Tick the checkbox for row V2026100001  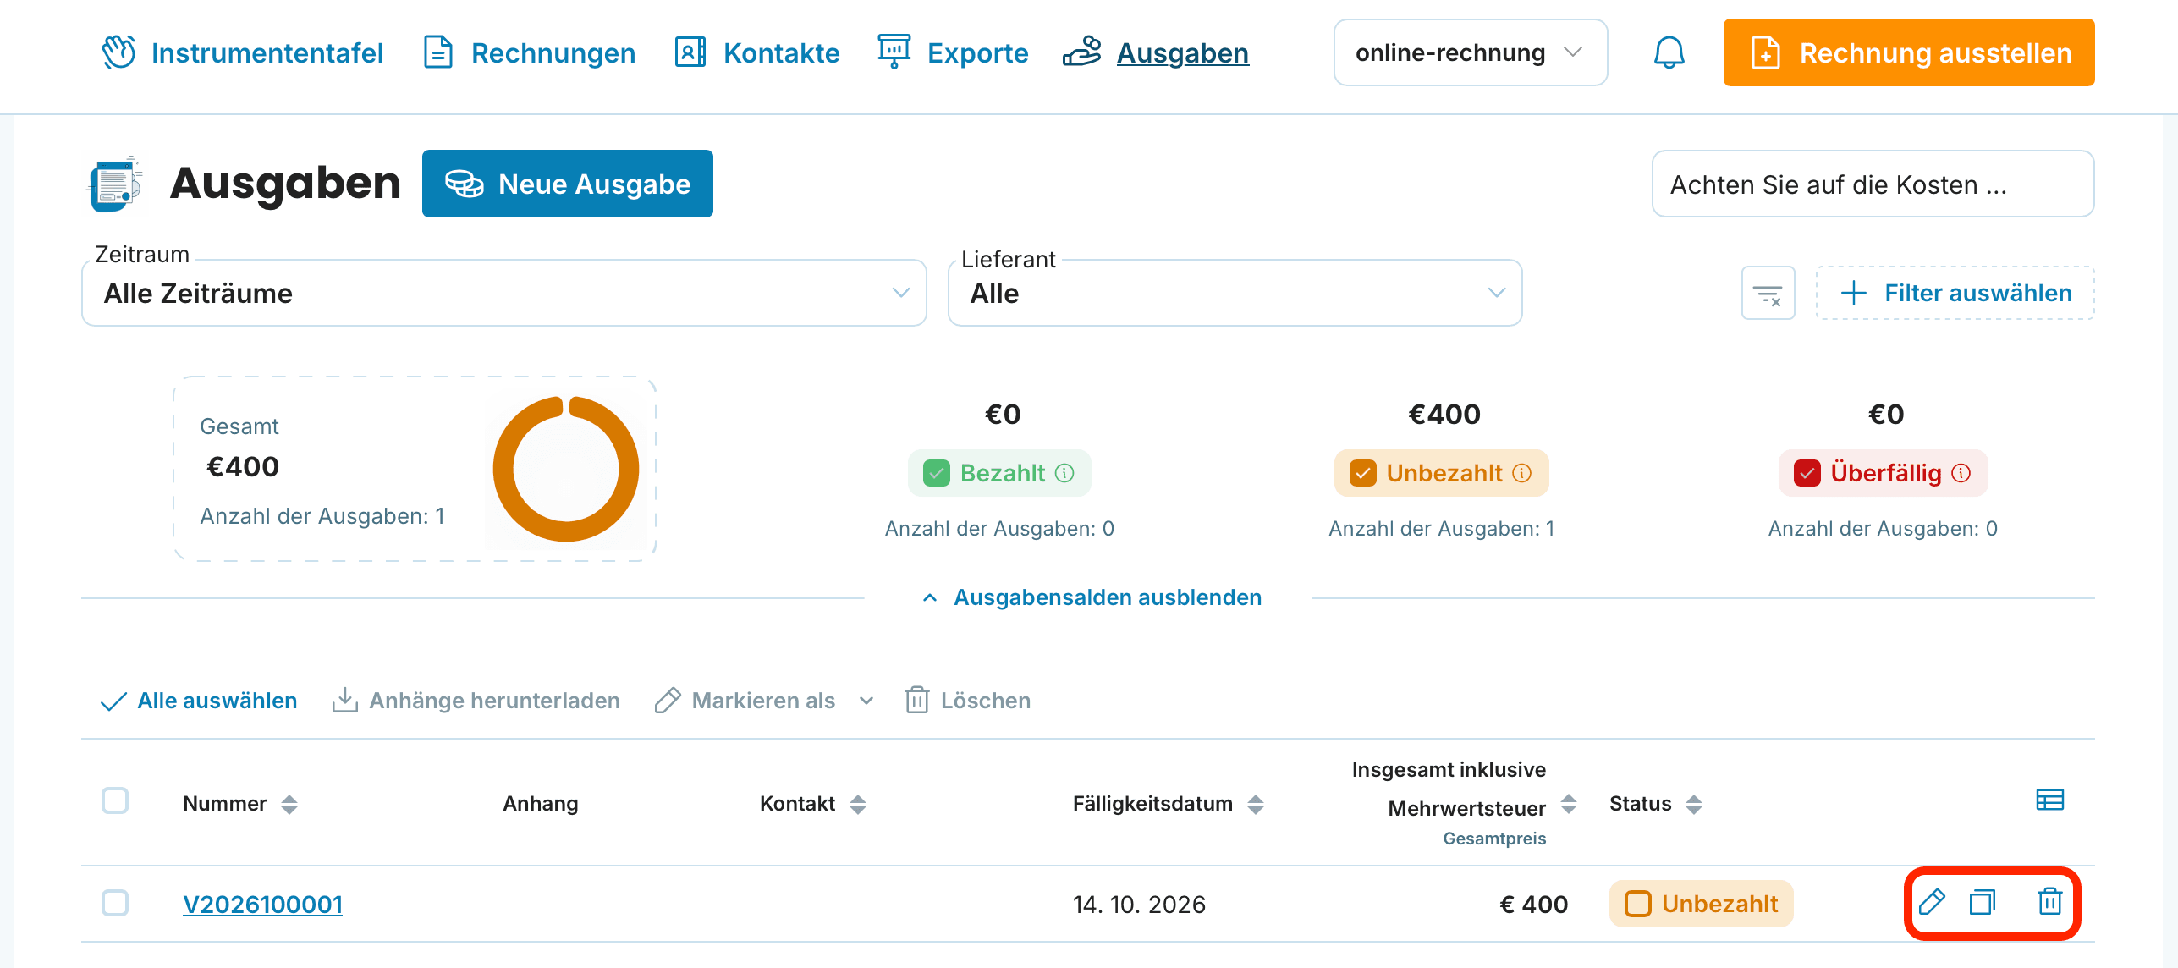pos(115,903)
